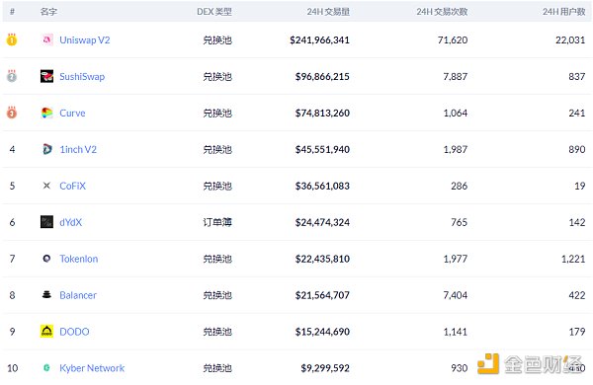Click the Balancer stacked stones logo
593x385 pixels.
coord(46,295)
